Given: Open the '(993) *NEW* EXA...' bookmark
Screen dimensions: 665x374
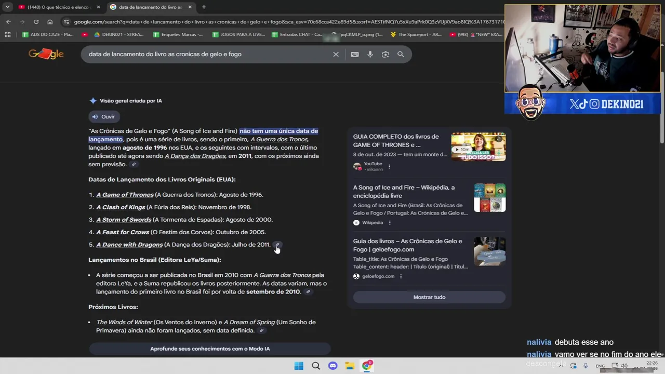Looking at the screenshot, I should click(x=476, y=34).
